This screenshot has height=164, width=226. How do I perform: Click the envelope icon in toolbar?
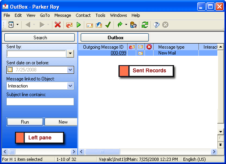click(89, 26)
